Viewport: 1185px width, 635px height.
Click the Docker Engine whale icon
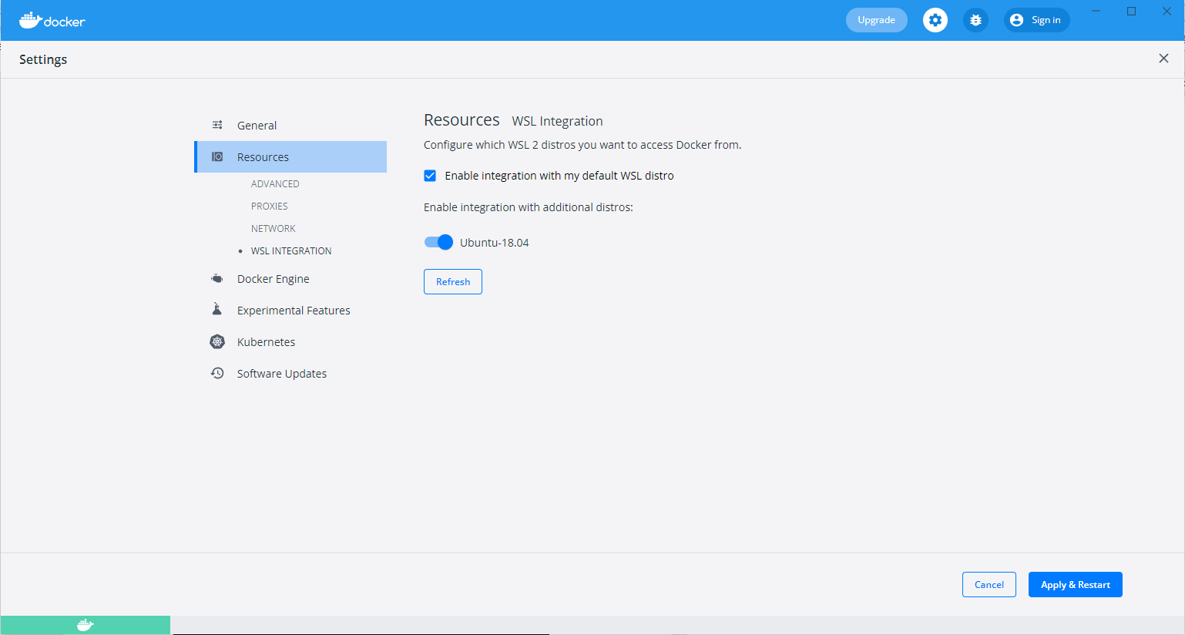(x=217, y=278)
